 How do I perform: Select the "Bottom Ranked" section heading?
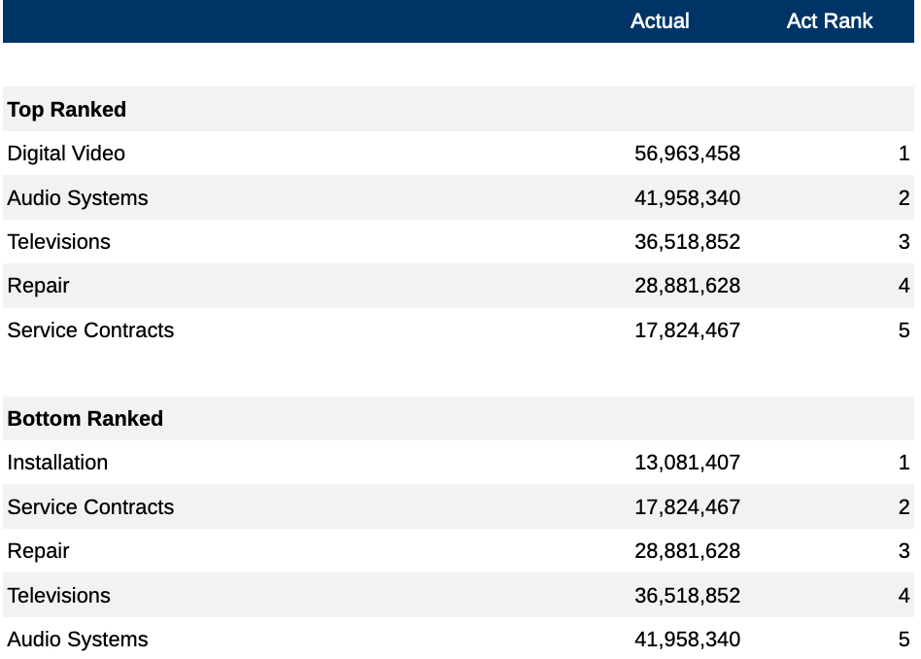pos(85,419)
